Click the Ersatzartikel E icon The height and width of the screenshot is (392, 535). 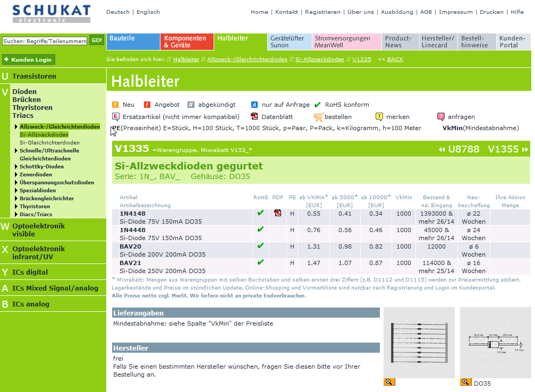[x=116, y=117]
